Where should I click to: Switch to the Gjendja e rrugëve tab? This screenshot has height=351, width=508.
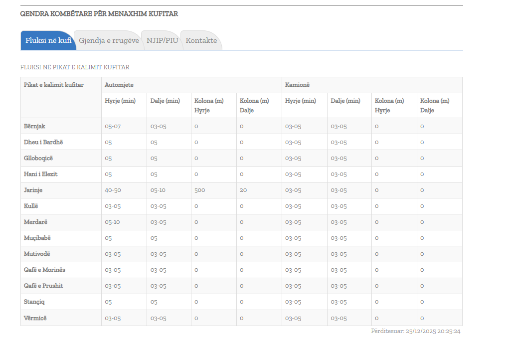(109, 40)
